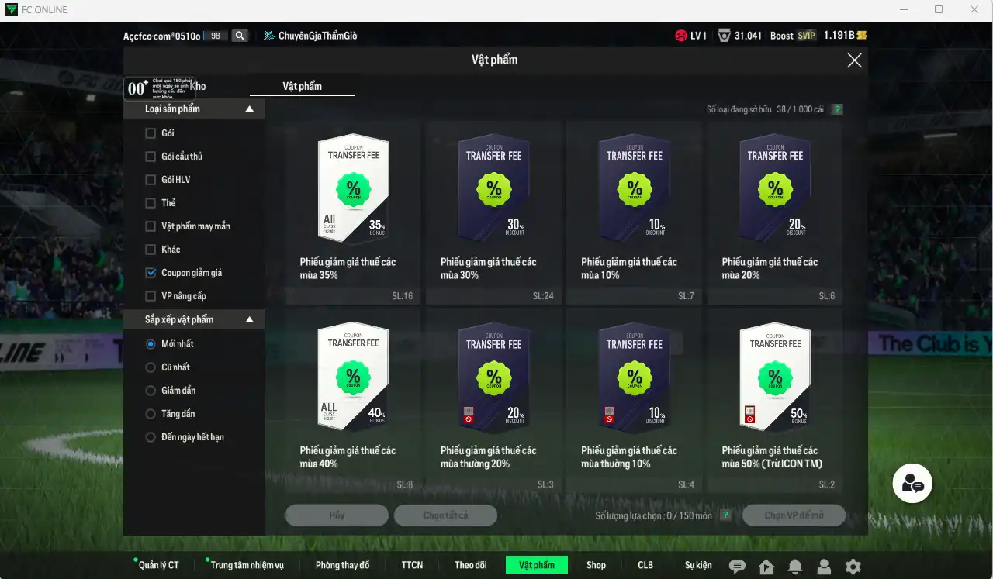Open notifications bell icon

(x=795, y=567)
